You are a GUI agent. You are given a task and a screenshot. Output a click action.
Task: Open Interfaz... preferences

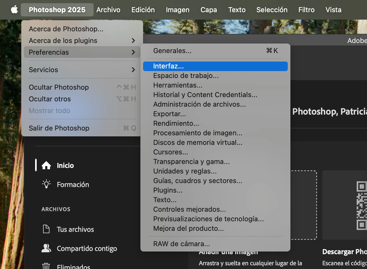pos(215,66)
